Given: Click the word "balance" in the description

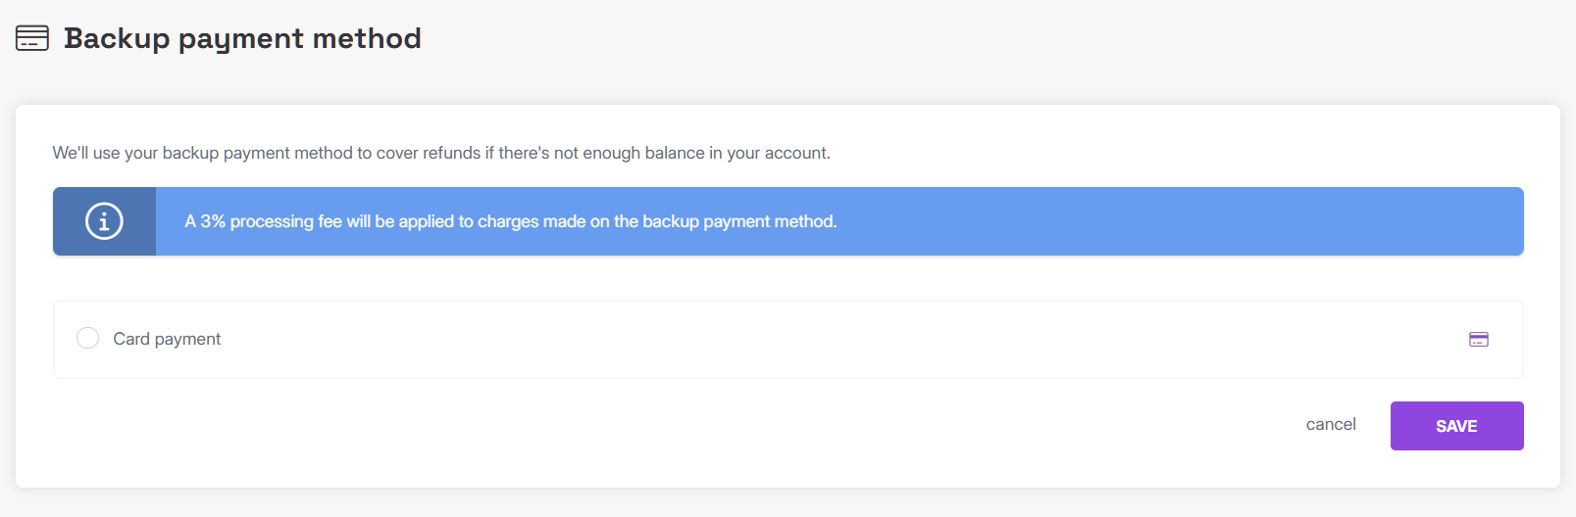Looking at the screenshot, I should [674, 153].
